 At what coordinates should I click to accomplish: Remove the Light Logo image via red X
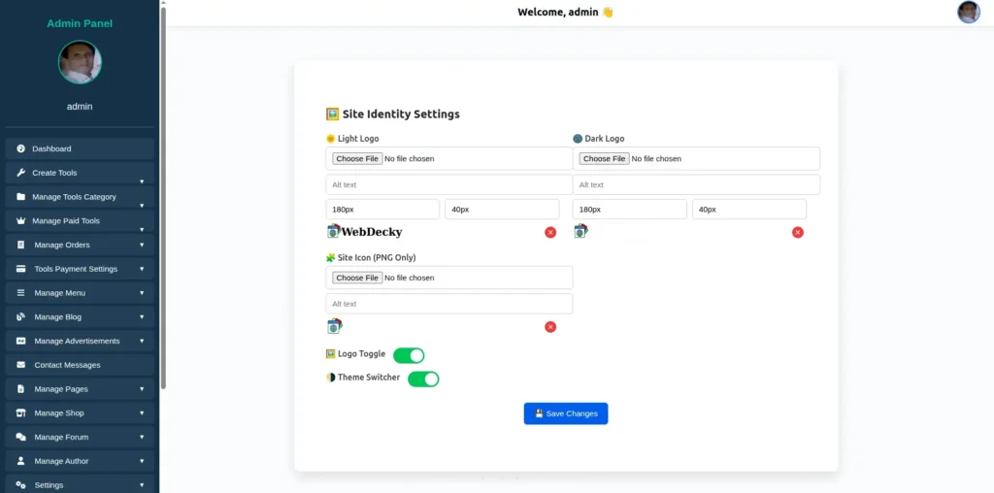(550, 233)
